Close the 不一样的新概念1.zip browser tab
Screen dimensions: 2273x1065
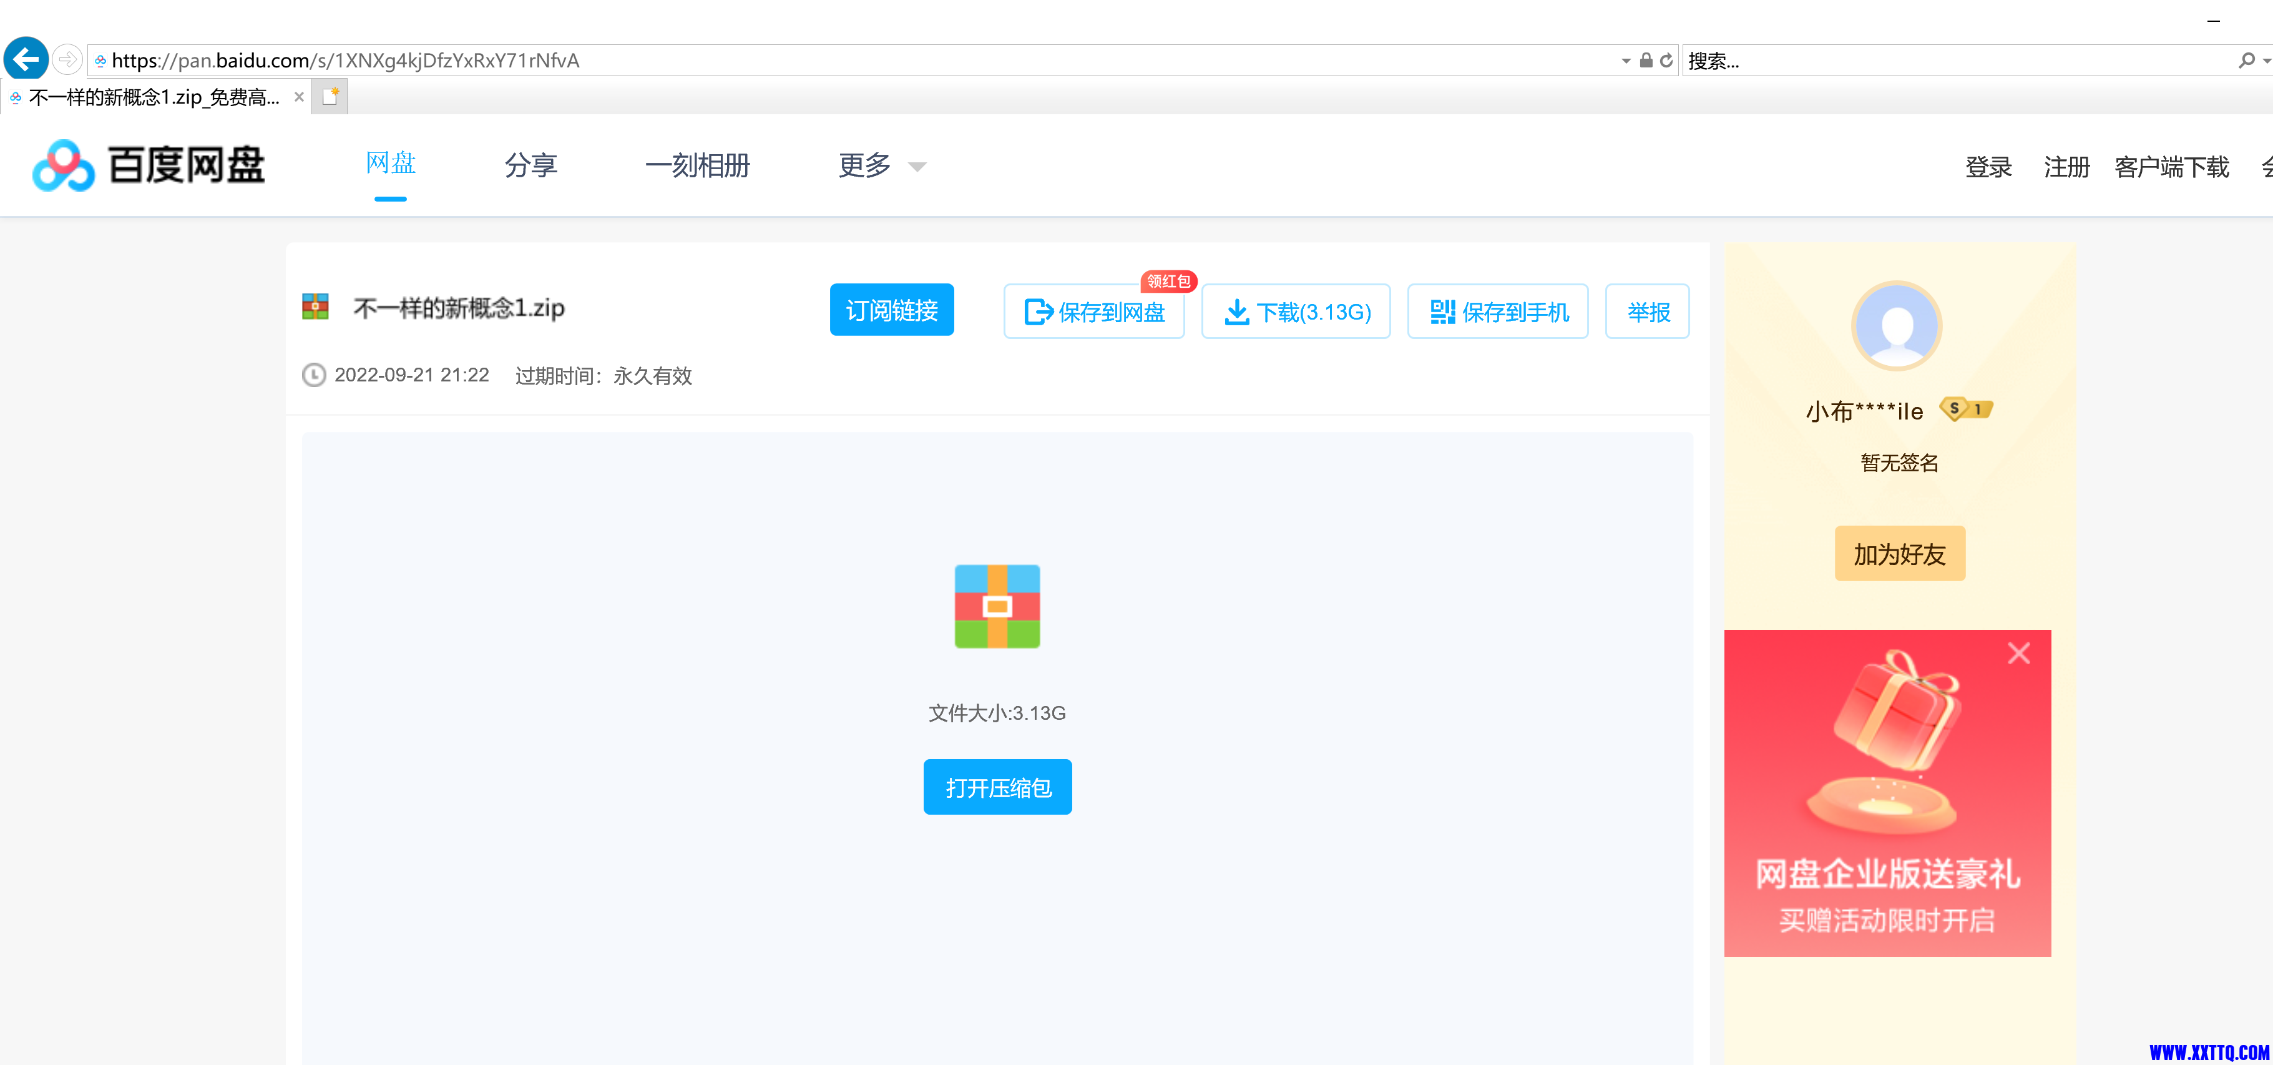(x=299, y=97)
